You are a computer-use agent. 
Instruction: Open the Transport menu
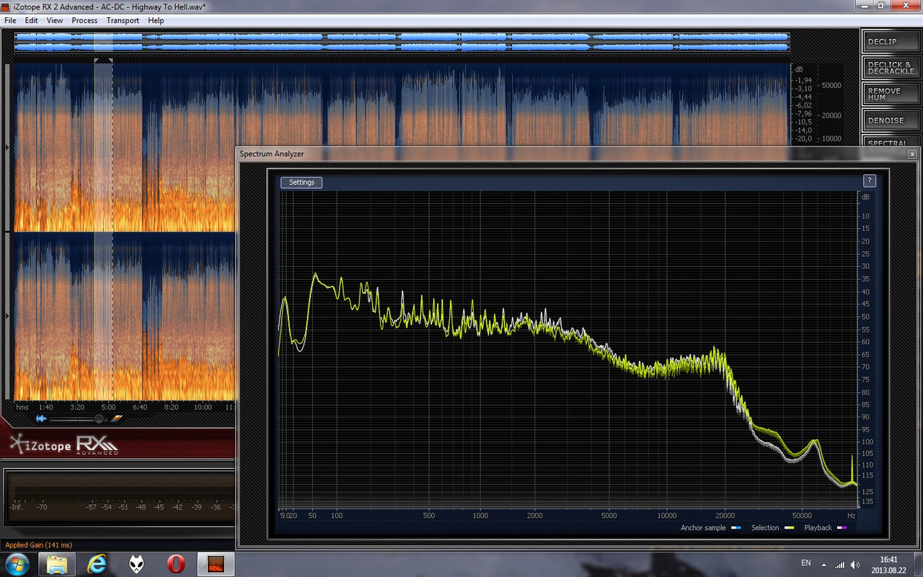point(123,20)
